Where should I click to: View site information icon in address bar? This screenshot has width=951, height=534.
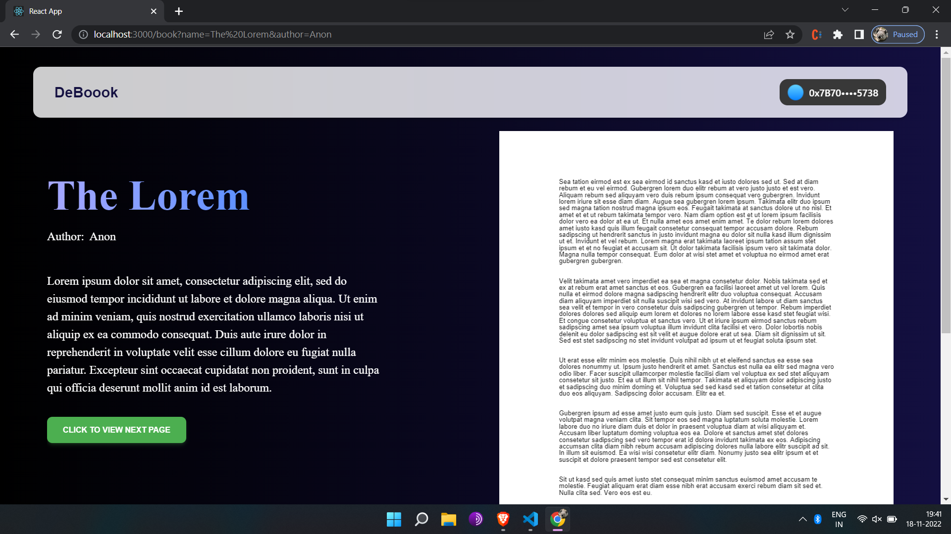pyautogui.click(x=84, y=35)
